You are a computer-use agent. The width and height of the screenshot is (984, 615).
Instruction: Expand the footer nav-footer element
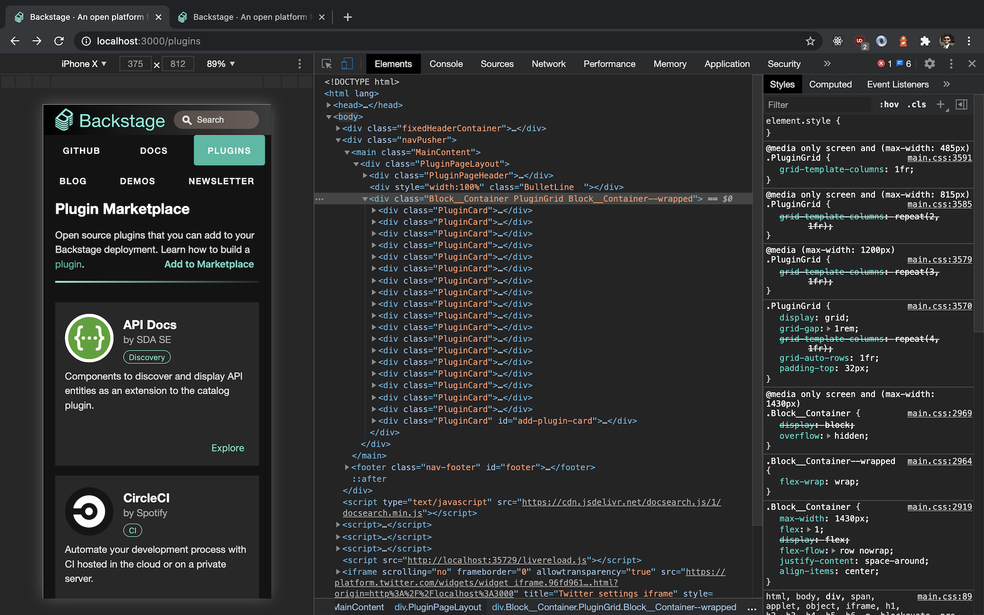click(x=347, y=467)
